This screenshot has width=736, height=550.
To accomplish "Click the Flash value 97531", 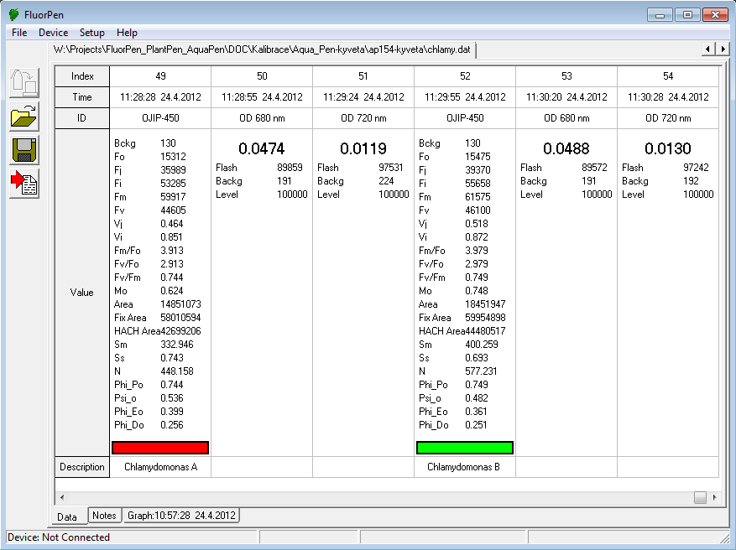I will point(391,168).
